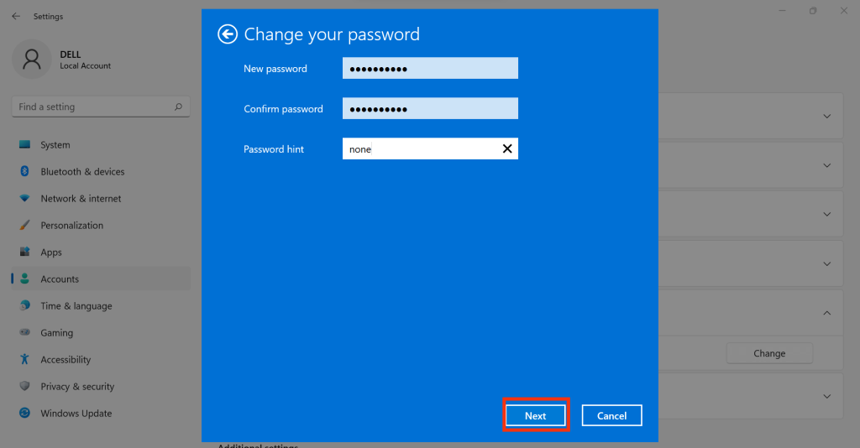The height and width of the screenshot is (448, 860).
Task: Click the Accounts person icon in sidebar
Action: 24,279
